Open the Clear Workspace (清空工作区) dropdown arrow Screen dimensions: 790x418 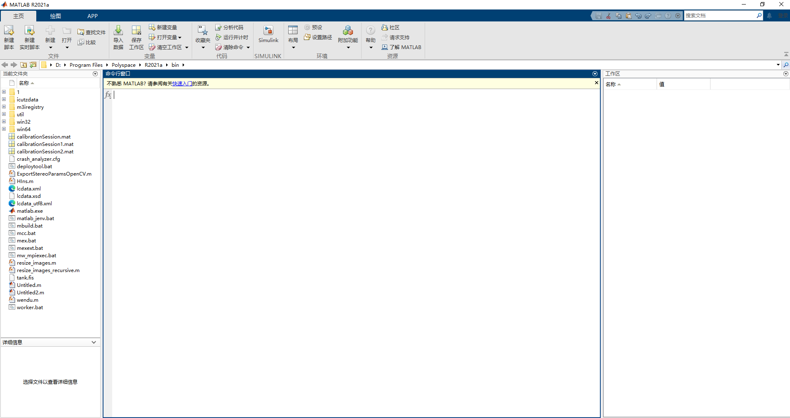(187, 47)
